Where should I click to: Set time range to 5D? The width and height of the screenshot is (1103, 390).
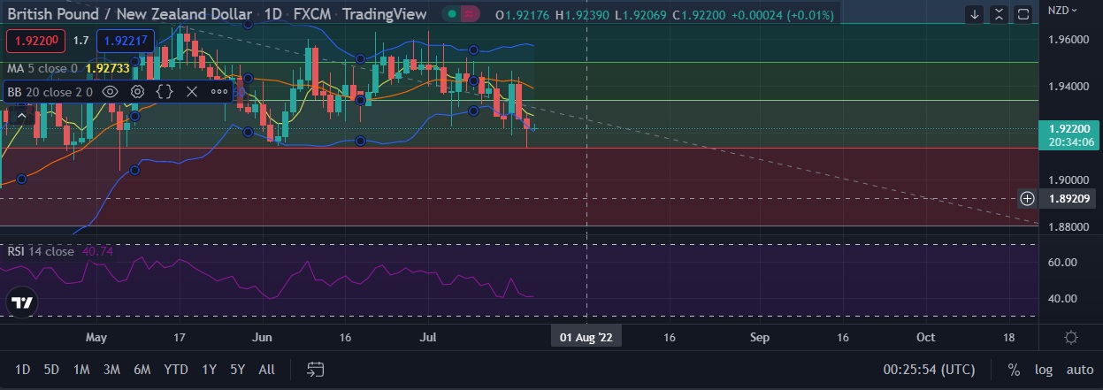coord(51,369)
